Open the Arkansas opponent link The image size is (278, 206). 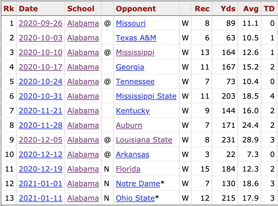[x=132, y=155]
